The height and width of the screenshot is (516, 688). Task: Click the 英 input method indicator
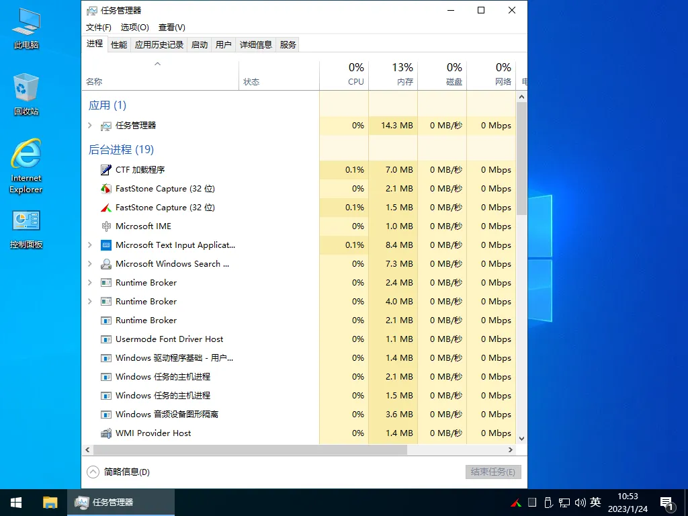coord(595,503)
